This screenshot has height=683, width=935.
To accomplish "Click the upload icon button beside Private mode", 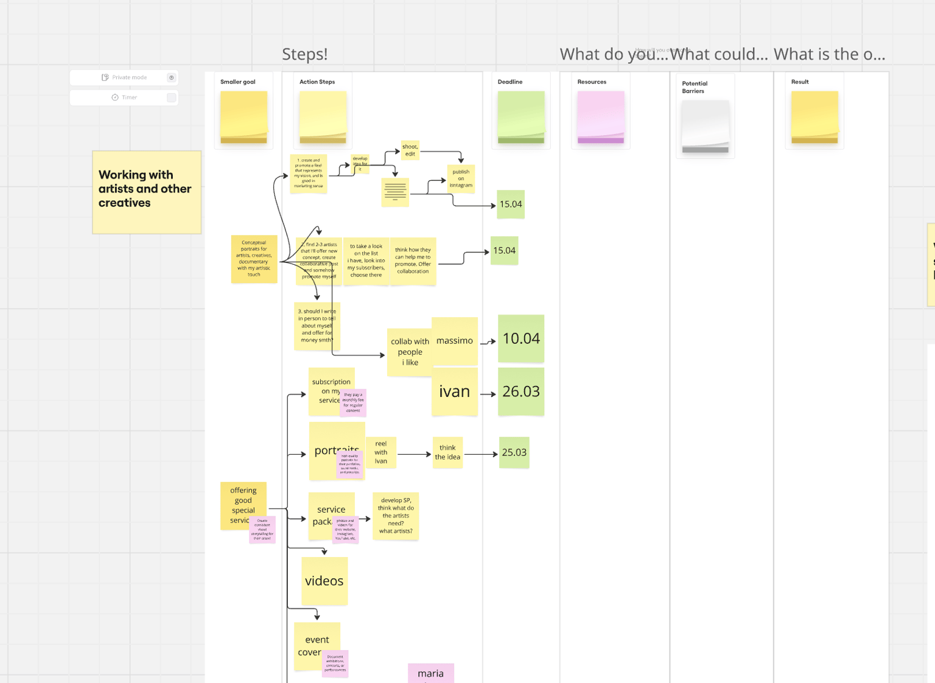I will 171,77.
